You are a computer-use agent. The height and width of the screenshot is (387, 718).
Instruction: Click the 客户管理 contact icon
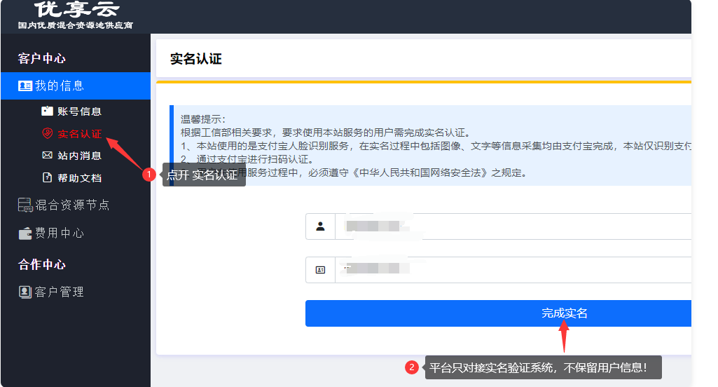click(x=25, y=292)
